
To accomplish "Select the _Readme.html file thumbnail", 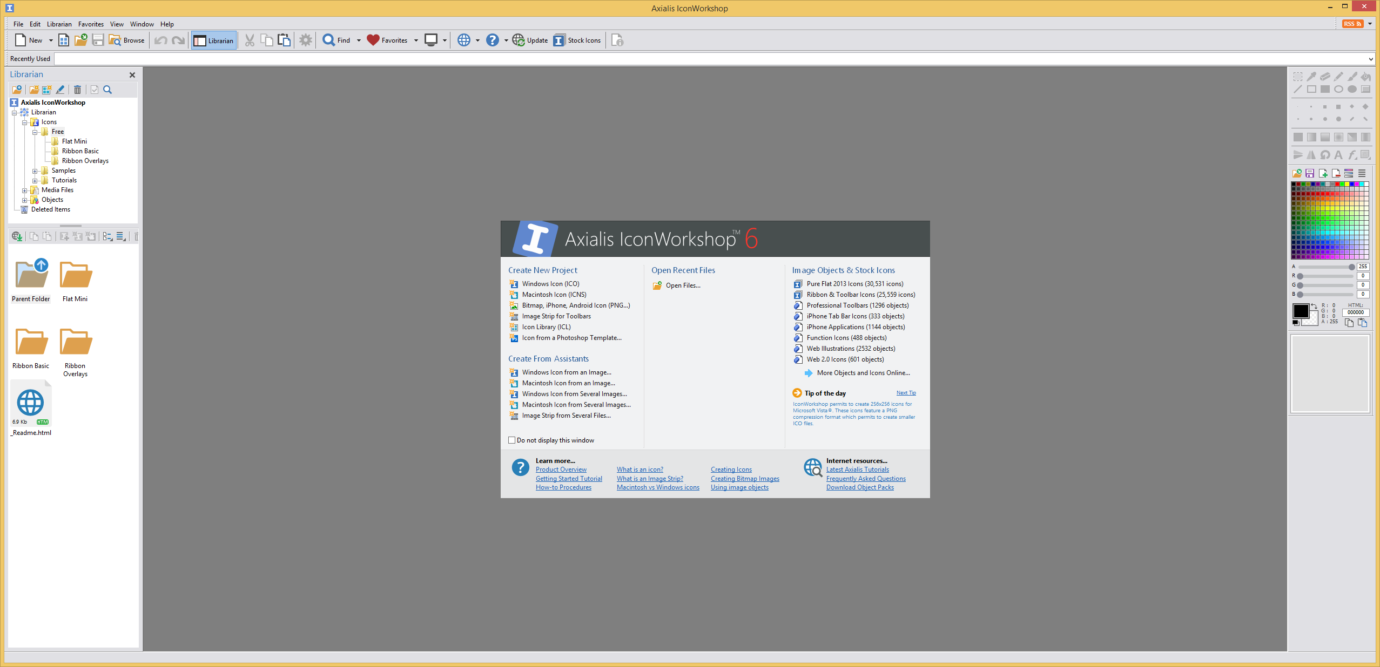I will click(x=31, y=409).
